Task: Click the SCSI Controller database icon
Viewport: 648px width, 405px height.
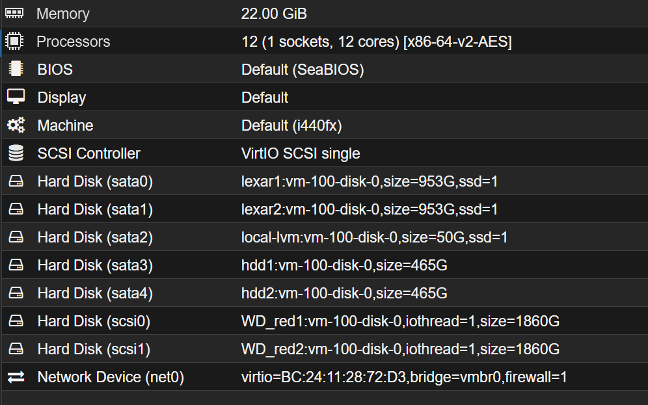Action: pos(16,153)
